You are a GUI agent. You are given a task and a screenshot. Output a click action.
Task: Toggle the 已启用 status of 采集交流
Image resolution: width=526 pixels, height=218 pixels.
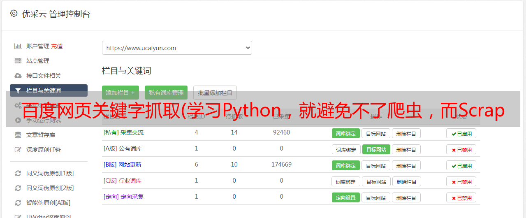click(x=461, y=133)
